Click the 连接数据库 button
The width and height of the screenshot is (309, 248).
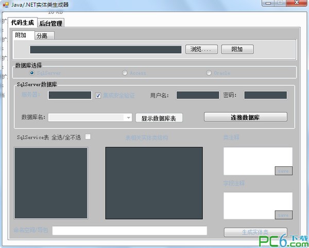coord(246,117)
